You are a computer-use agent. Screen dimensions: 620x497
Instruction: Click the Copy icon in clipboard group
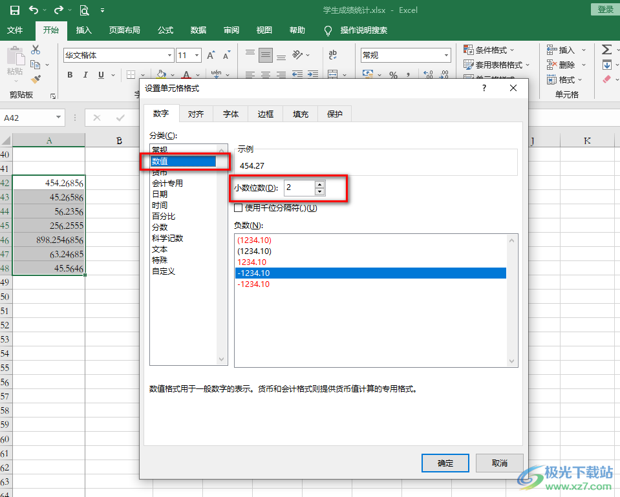pyautogui.click(x=36, y=65)
